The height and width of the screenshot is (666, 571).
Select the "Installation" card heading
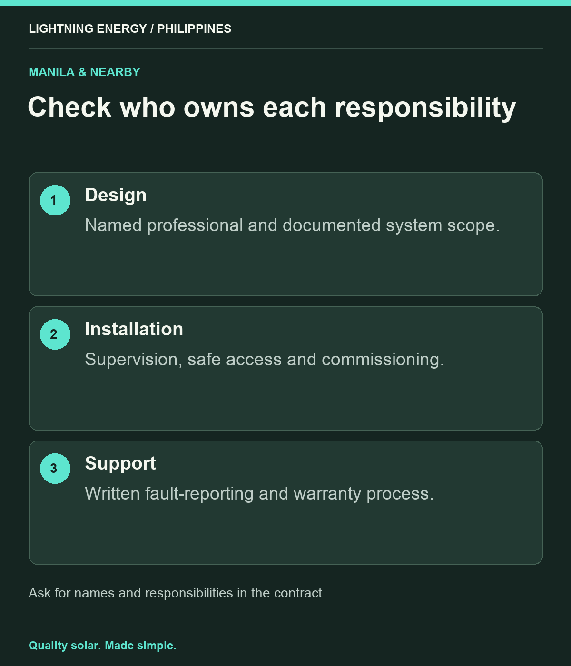(x=134, y=329)
